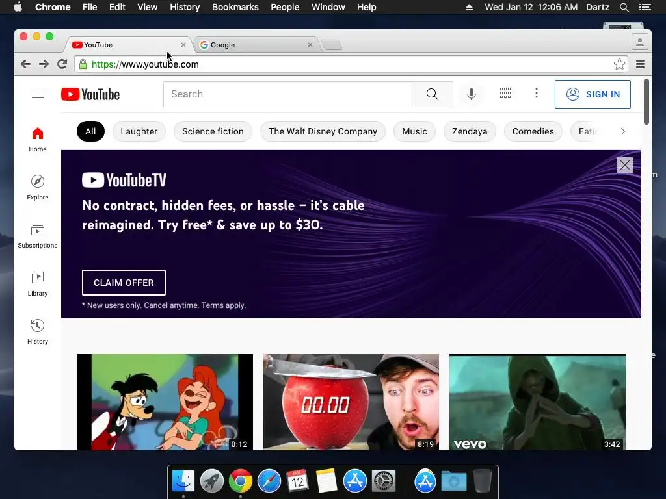Click into the YouTube Search field

click(287, 94)
